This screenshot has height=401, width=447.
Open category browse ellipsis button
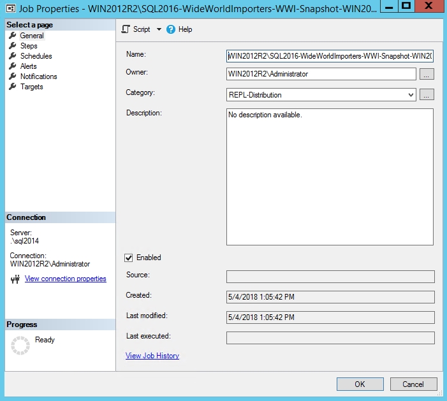click(x=427, y=94)
